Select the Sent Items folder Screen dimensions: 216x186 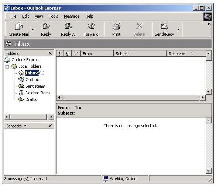click(x=35, y=86)
